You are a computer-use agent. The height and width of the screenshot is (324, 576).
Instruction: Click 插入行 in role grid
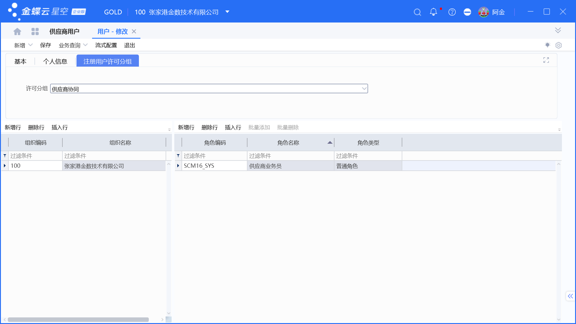pyautogui.click(x=233, y=127)
